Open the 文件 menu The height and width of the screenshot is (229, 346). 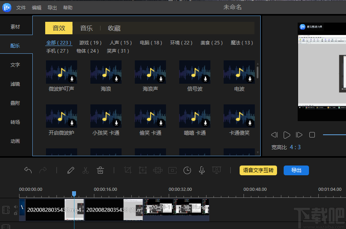click(x=21, y=8)
